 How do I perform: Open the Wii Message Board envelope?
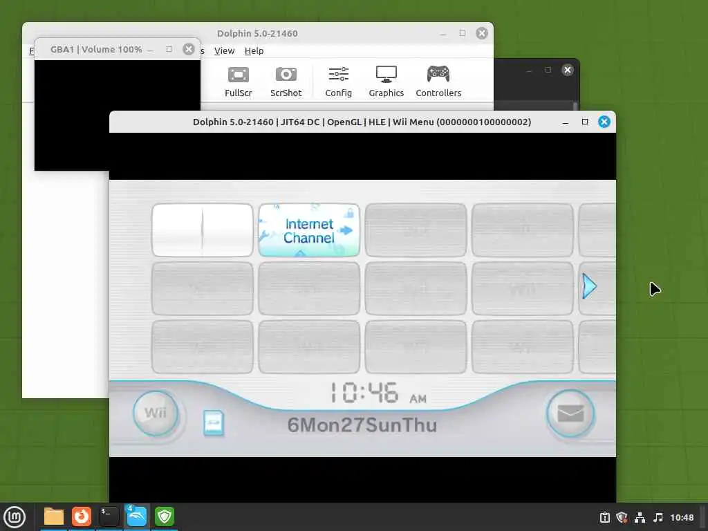(x=570, y=413)
